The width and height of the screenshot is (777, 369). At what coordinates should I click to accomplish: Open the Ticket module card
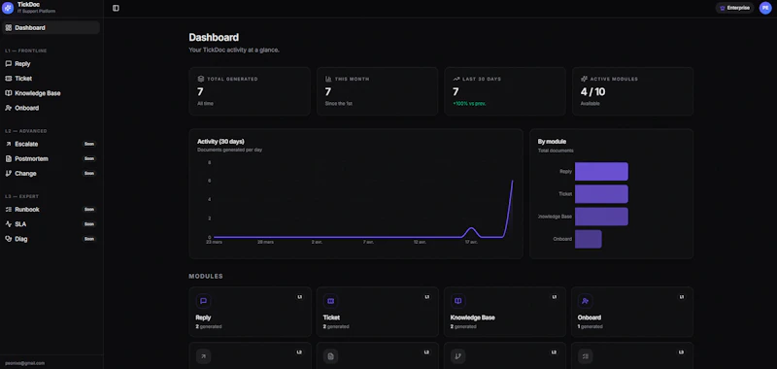378,312
